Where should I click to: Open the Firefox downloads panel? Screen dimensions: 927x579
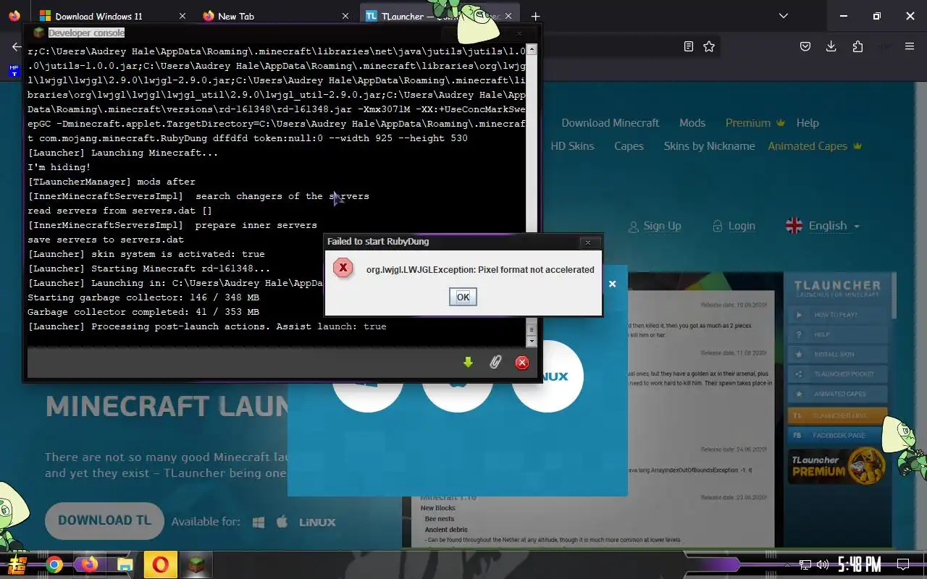point(831,46)
